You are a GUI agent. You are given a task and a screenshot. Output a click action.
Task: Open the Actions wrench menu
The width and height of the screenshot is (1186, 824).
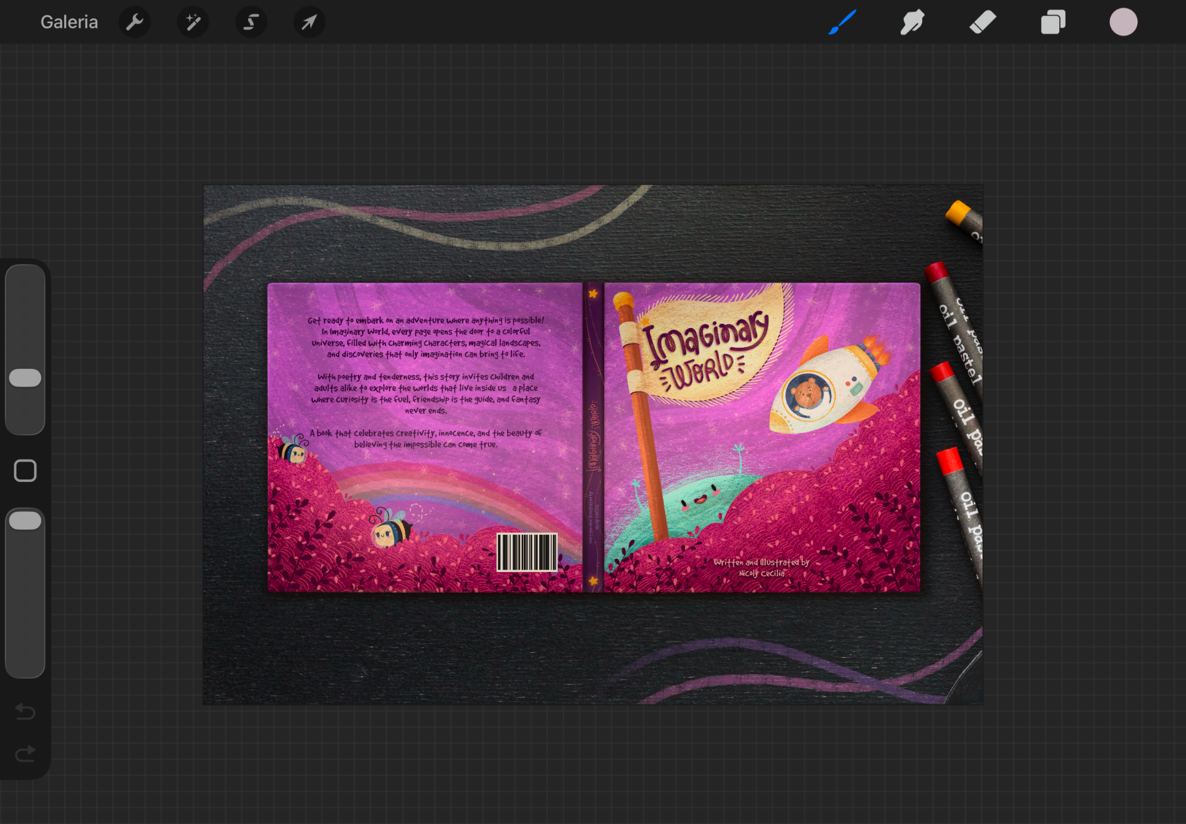point(134,22)
